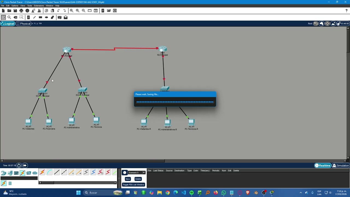Click the Last Status column header
350x197 pixels.
click(x=158, y=171)
